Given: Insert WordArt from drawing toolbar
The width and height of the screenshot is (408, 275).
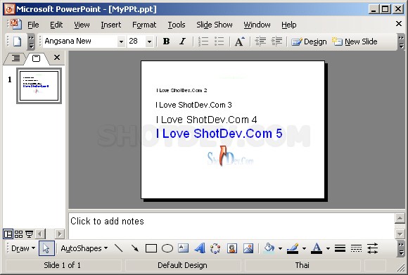Looking at the screenshot, I should [x=200, y=248].
